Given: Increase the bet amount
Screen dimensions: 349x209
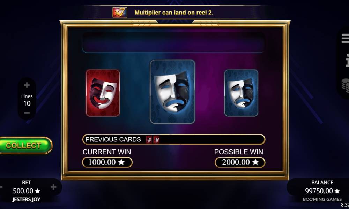Looking at the screenshot, I should click(x=53, y=187).
